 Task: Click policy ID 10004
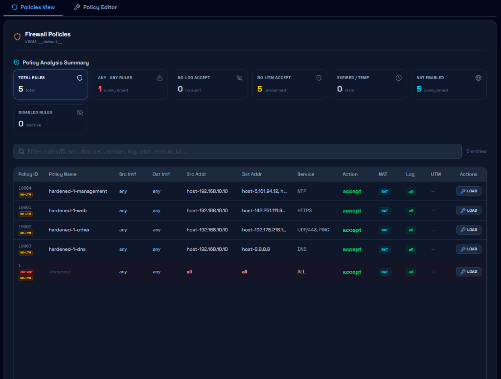pyautogui.click(x=25, y=188)
